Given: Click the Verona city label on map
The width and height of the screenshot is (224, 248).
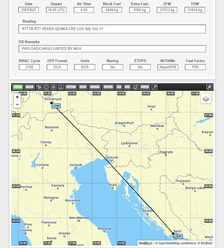Looking at the screenshot, I should 42,165.
